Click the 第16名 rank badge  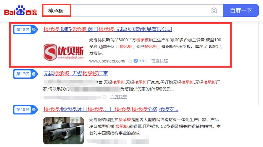tap(26, 30)
